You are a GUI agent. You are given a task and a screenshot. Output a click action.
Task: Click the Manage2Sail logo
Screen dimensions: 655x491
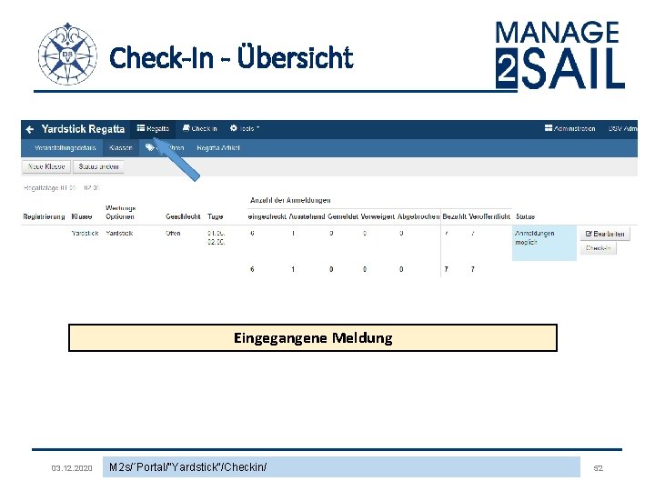point(559,55)
